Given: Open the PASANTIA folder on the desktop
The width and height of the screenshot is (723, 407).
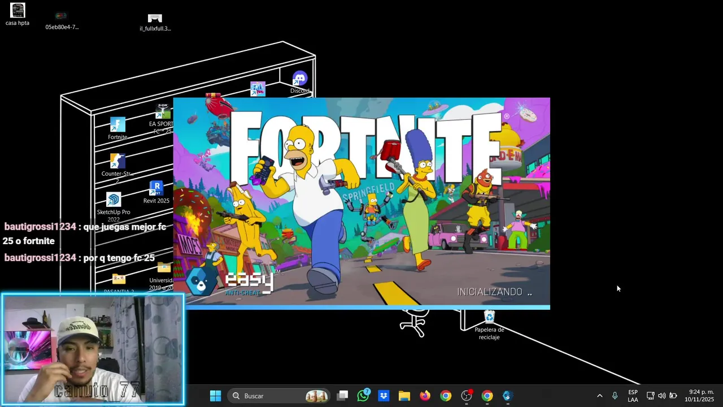Looking at the screenshot, I should tap(119, 284).
